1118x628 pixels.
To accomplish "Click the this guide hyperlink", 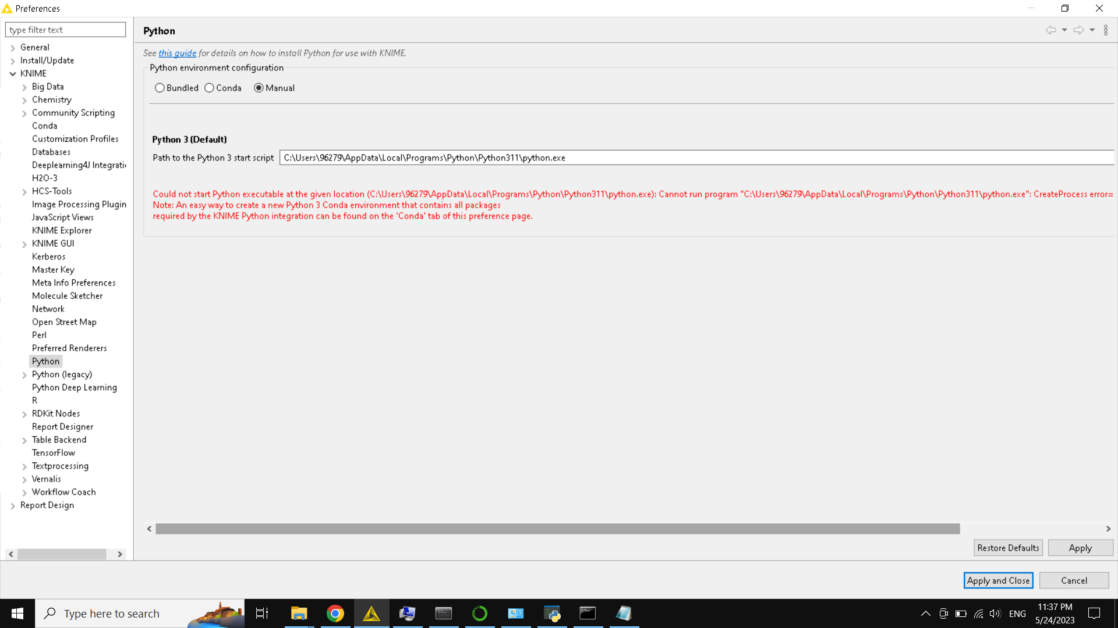I will click(178, 53).
